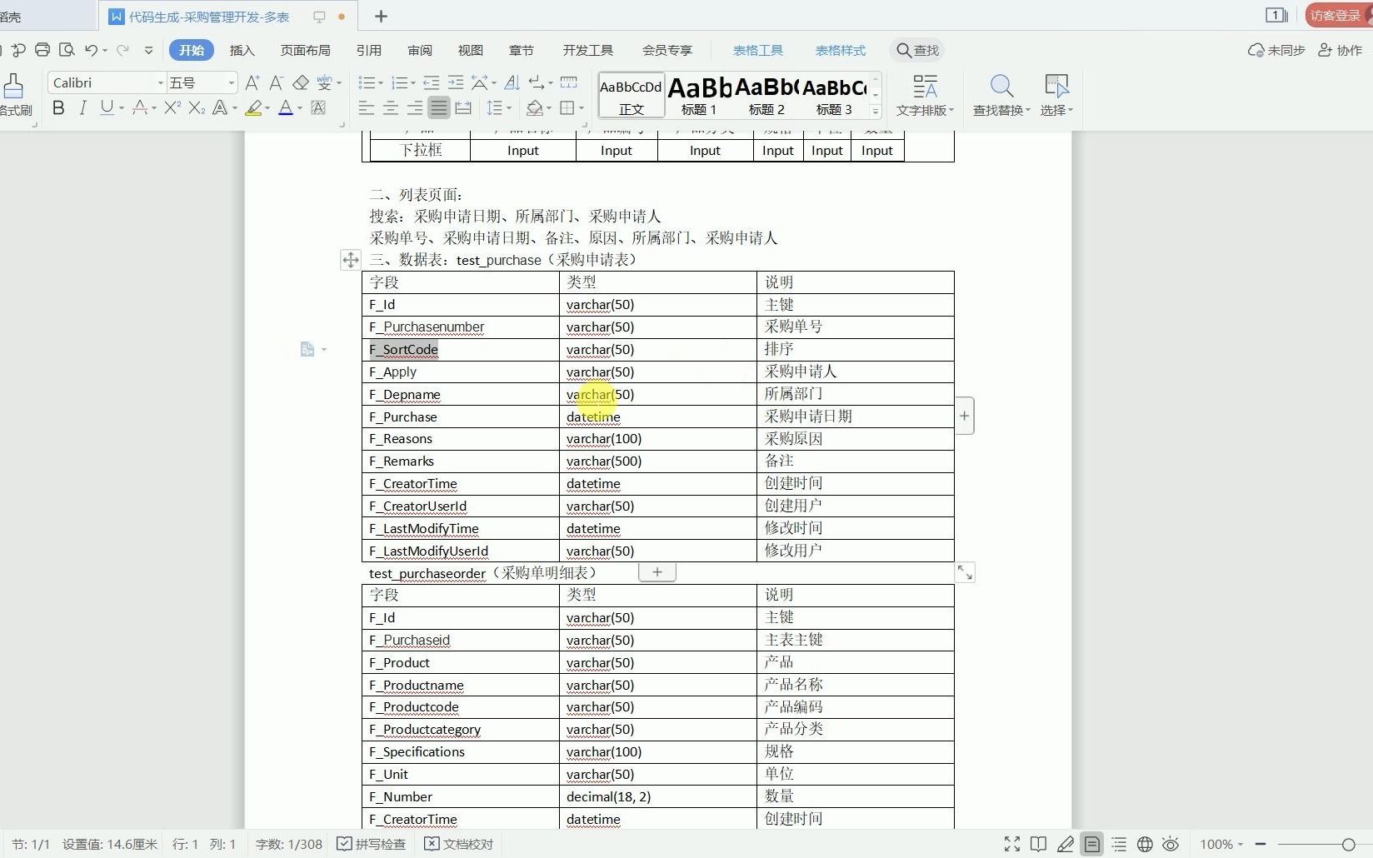Image resolution: width=1373 pixels, height=858 pixels.
Task: Click the 选择 button
Action: coord(1056,95)
